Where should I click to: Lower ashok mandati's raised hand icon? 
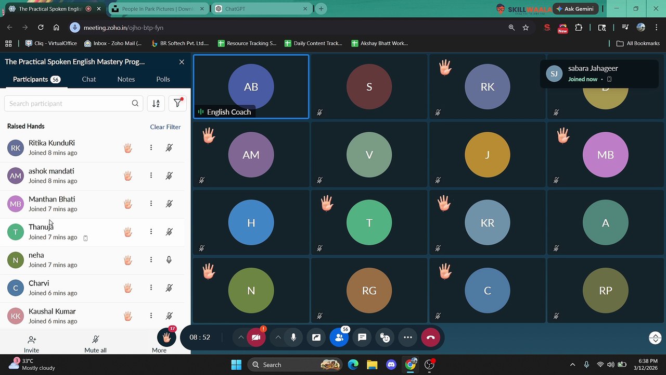pos(128,176)
